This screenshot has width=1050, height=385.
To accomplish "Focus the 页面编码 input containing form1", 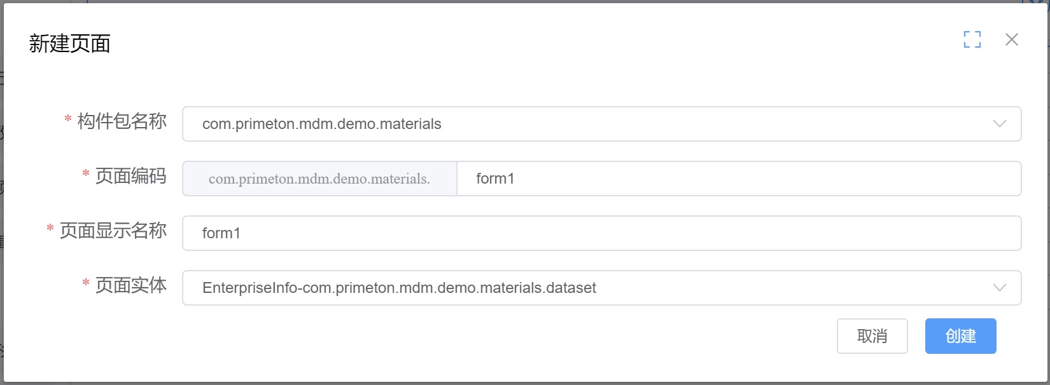I will coord(739,179).
